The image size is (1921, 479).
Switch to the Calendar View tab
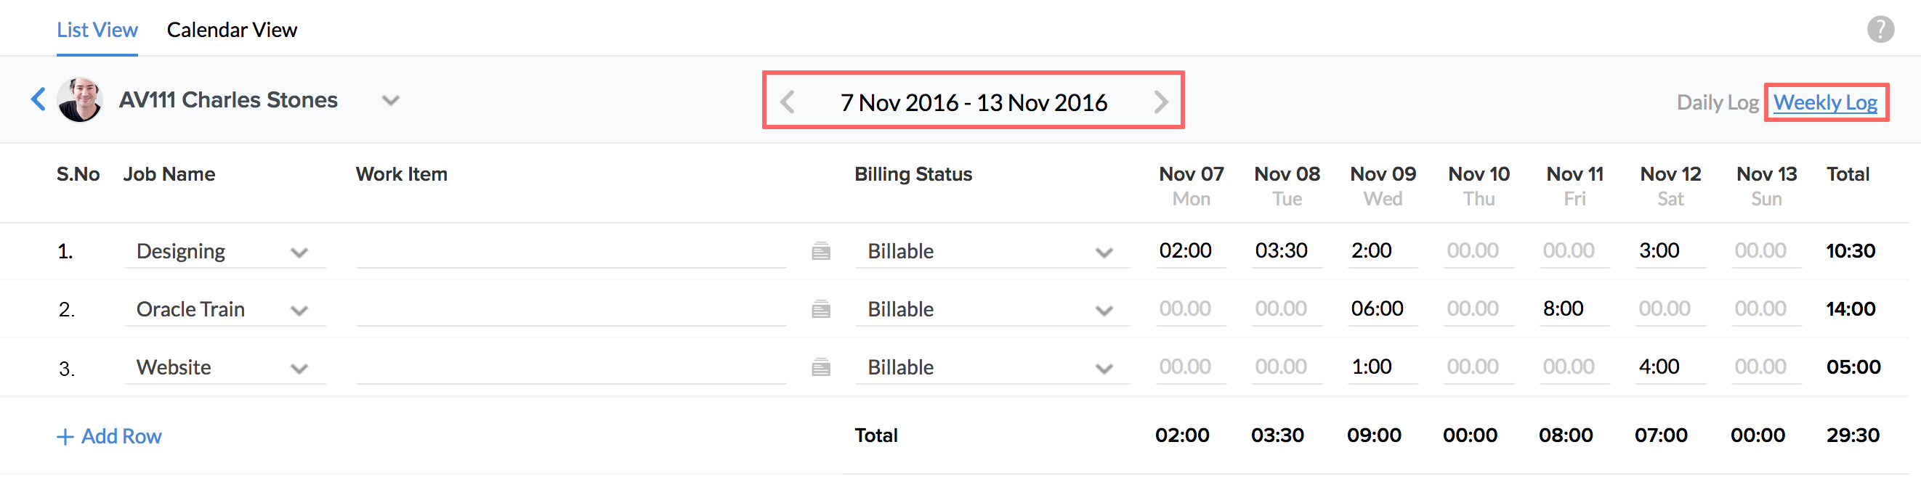(x=232, y=30)
